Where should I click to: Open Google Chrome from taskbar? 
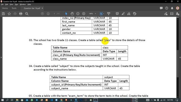(61, 100)
